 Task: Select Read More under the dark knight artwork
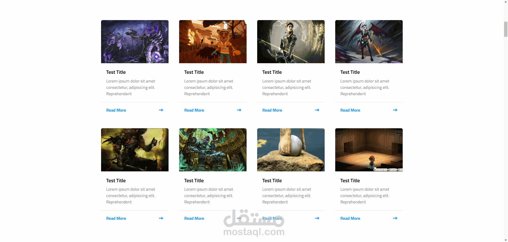(x=116, y=218)
